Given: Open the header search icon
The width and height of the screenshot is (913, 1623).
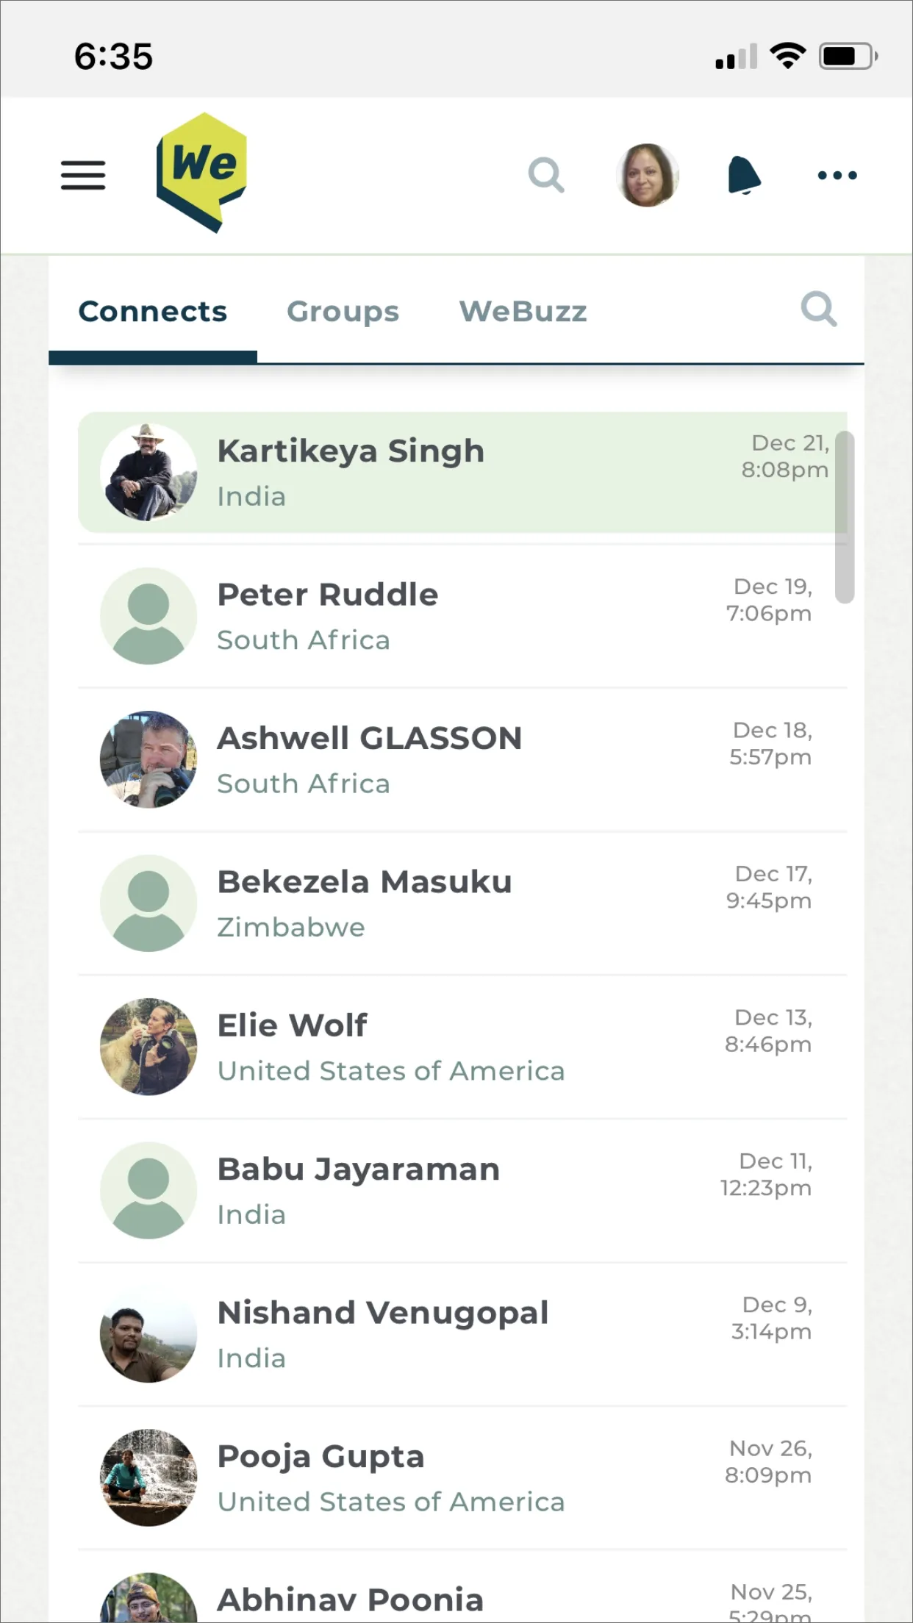Looking at the screenshot, I should 546,175.
